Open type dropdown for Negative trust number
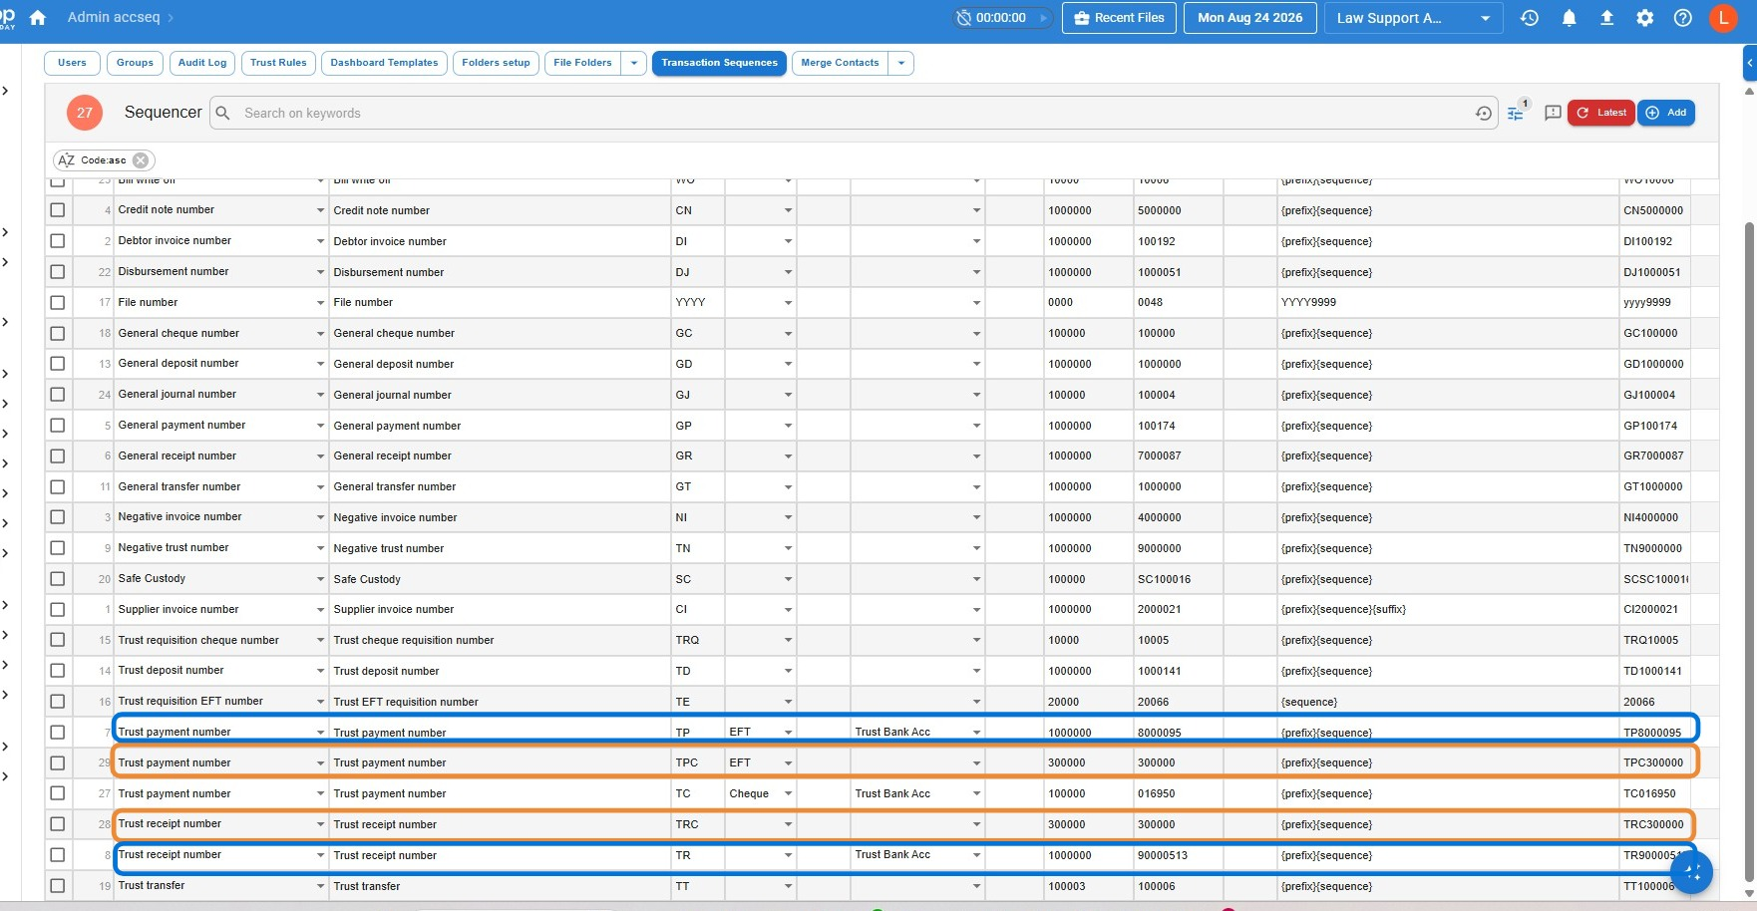The width and height of the screenshot is (1757, 911). [x=321, y=548]
